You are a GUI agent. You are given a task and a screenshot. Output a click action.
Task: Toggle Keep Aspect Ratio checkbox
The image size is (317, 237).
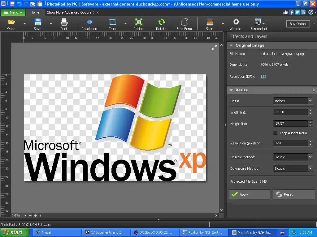click(x=275, y=133)
